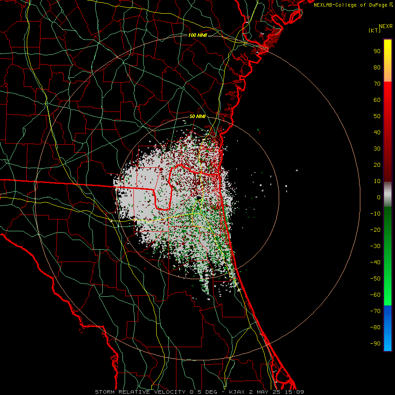Click the -50 value on the velocity scale
This screenshot has width=395, height=395.
375,279
